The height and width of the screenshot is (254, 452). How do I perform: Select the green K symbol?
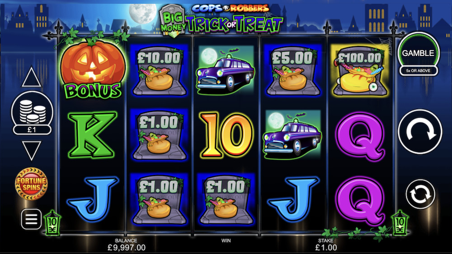(x=92, y=134)
